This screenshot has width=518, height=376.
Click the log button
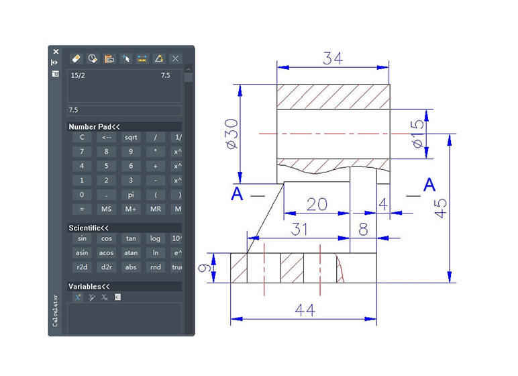[155, 238]
